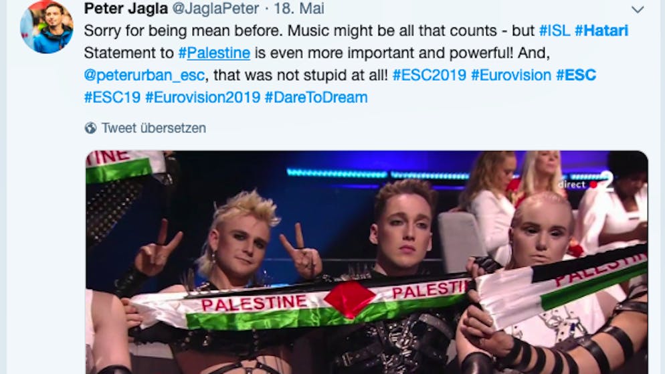Screen dimensions: 665x374
Task: Open Peter Jagla's profile picture
Action: tap(47, 27)
